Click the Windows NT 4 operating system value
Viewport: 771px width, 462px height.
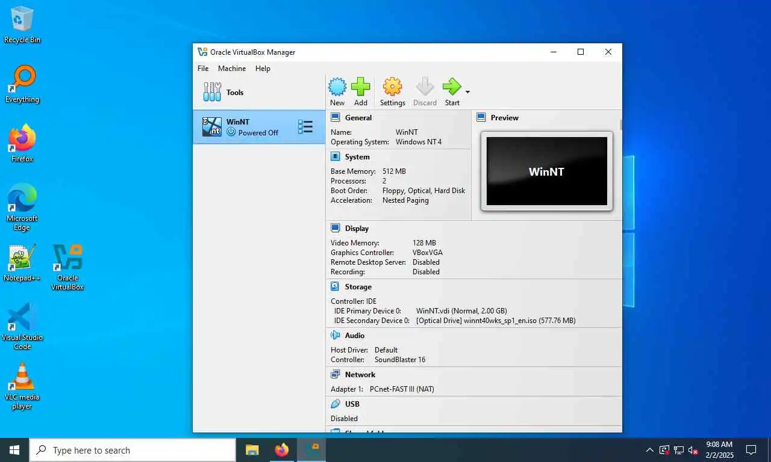coord(419,142)
